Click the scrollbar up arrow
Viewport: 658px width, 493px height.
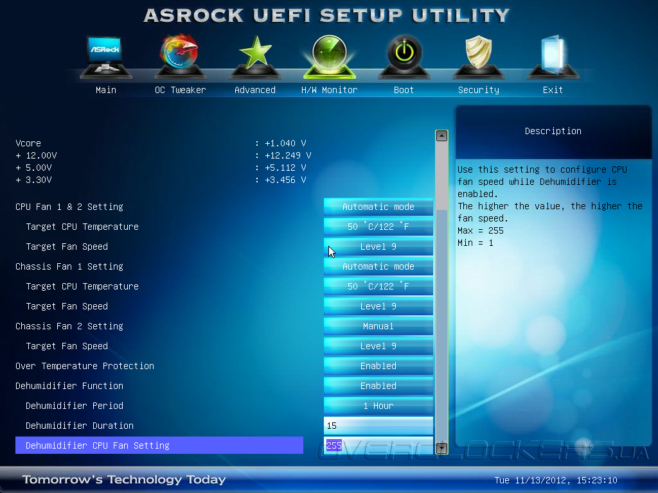441,136
